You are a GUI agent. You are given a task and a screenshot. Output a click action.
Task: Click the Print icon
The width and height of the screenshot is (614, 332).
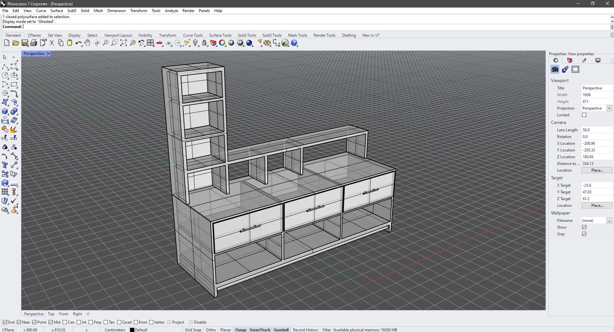coord(34,43)
